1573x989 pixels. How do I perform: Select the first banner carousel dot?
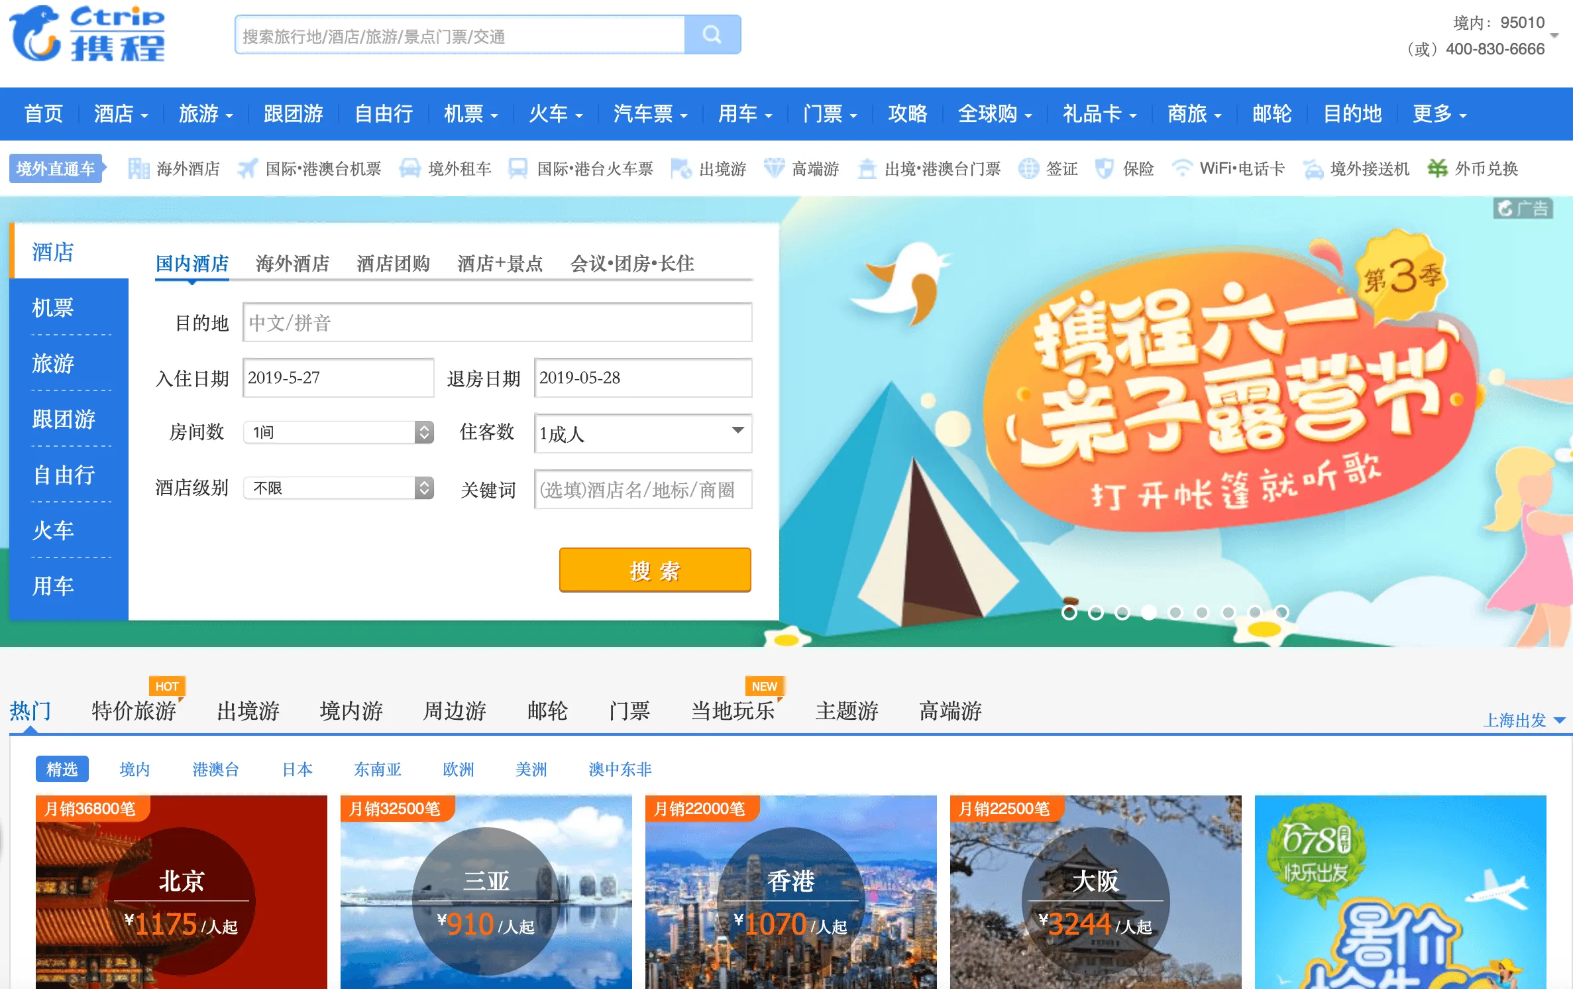(1069, 612)
